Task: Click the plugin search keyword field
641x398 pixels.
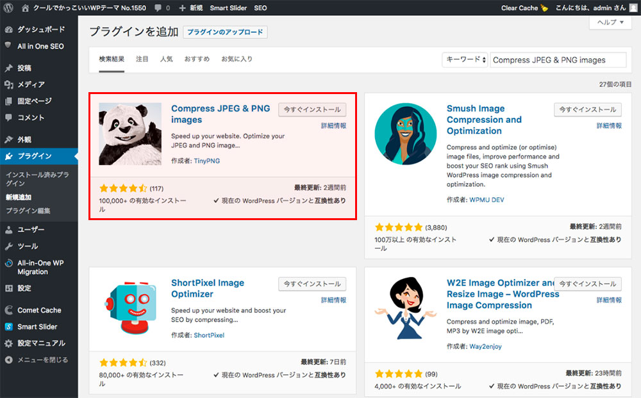Action: (558, 60)
